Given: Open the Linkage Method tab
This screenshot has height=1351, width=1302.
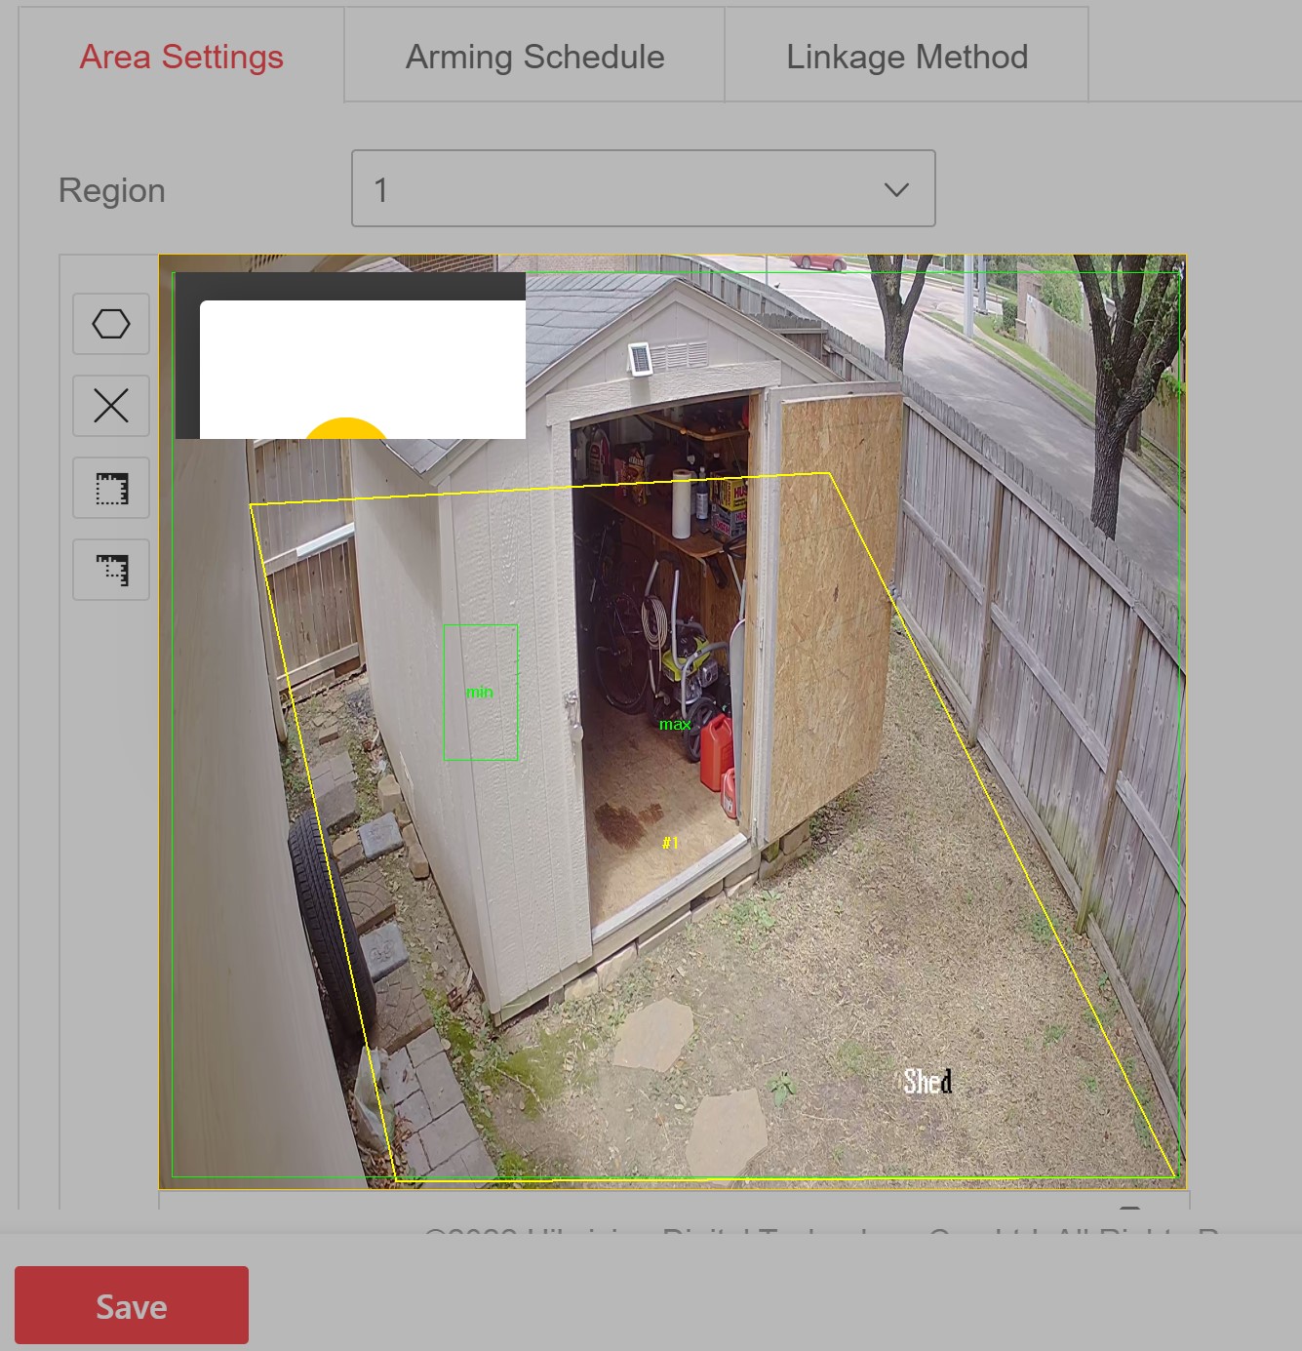Looking at the screenshot, I should [x=906, y=56].
